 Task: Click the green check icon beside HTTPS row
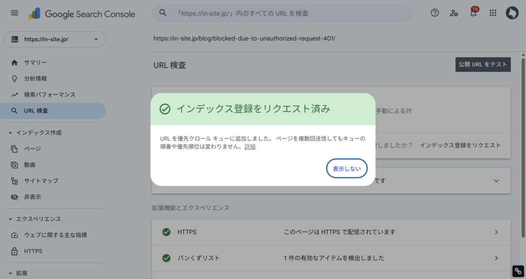[166, 232]
